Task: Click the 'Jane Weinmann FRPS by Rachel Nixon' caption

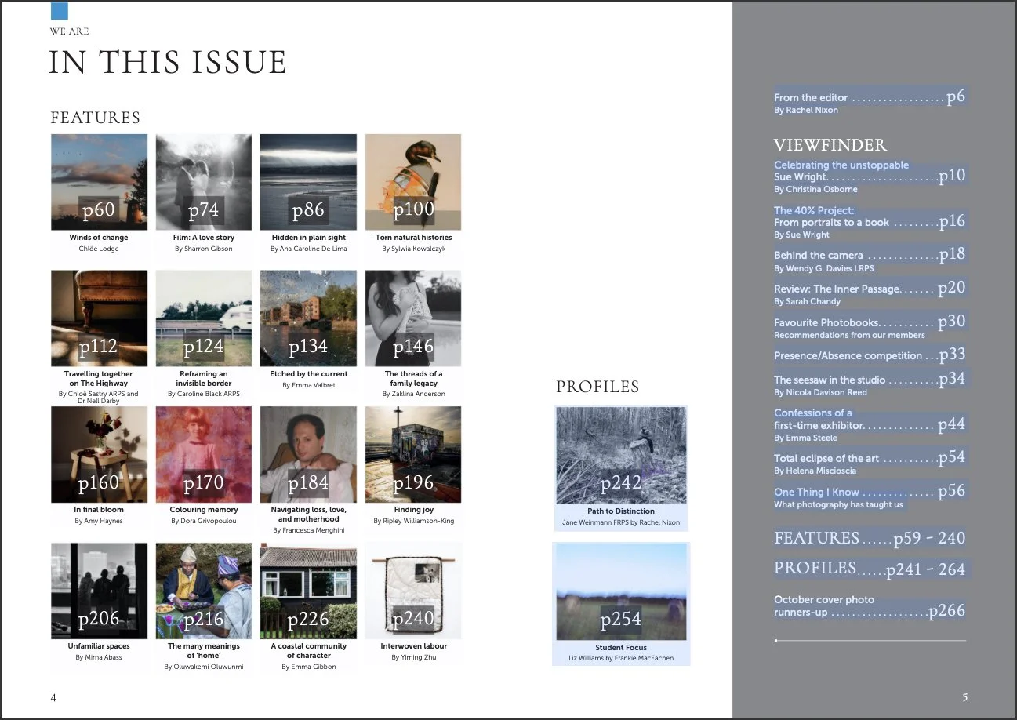Action: (x=621, y=522)
